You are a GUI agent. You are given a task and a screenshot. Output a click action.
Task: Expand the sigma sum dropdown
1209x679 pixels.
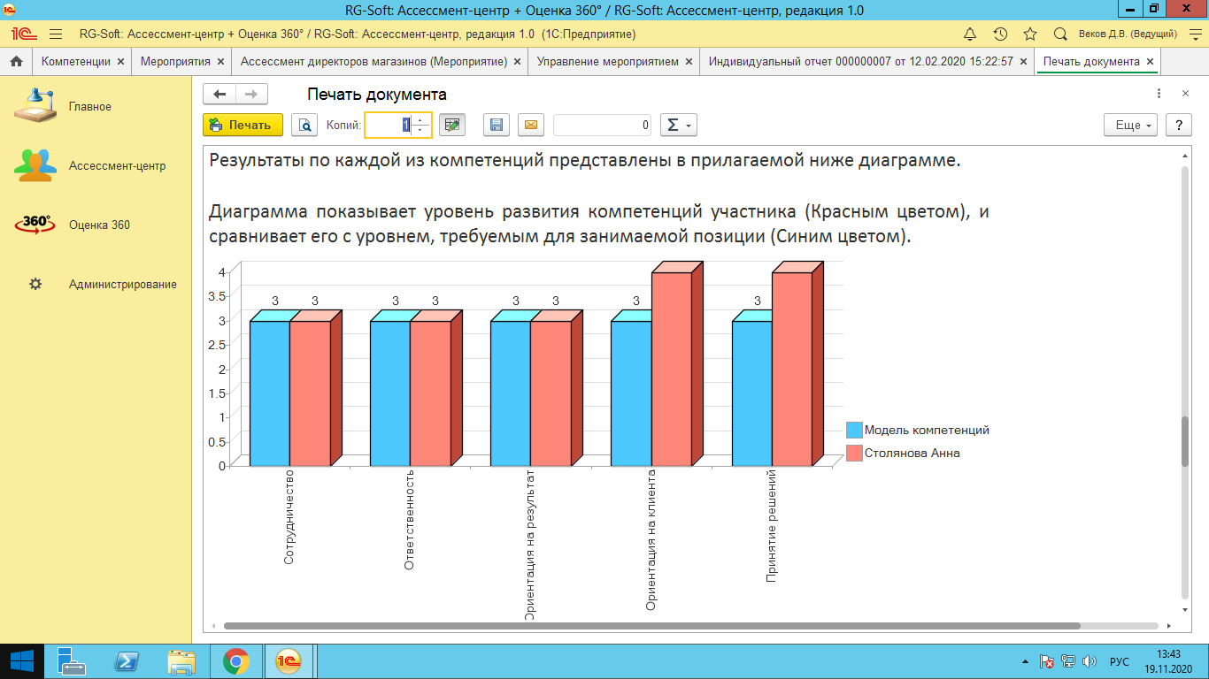point(678,125)
